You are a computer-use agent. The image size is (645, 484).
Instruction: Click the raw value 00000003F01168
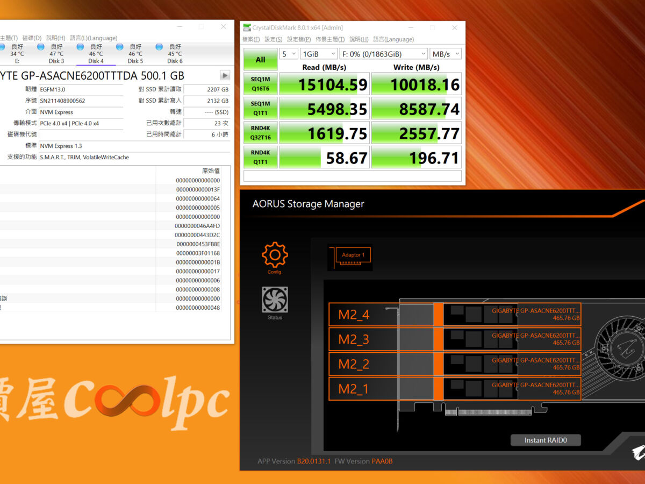pyautogui.click(x=198, y=253)
